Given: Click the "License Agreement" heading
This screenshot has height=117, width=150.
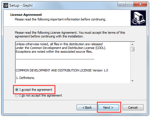Looking at the screenshot, I should pos(26,15).
